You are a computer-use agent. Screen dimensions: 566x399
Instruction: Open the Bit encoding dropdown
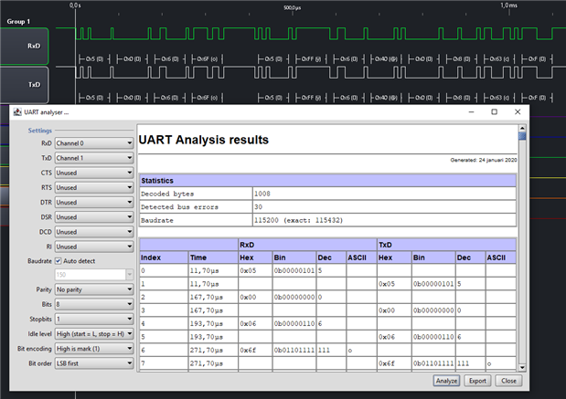pyautogui.click(x=94, y=349)
